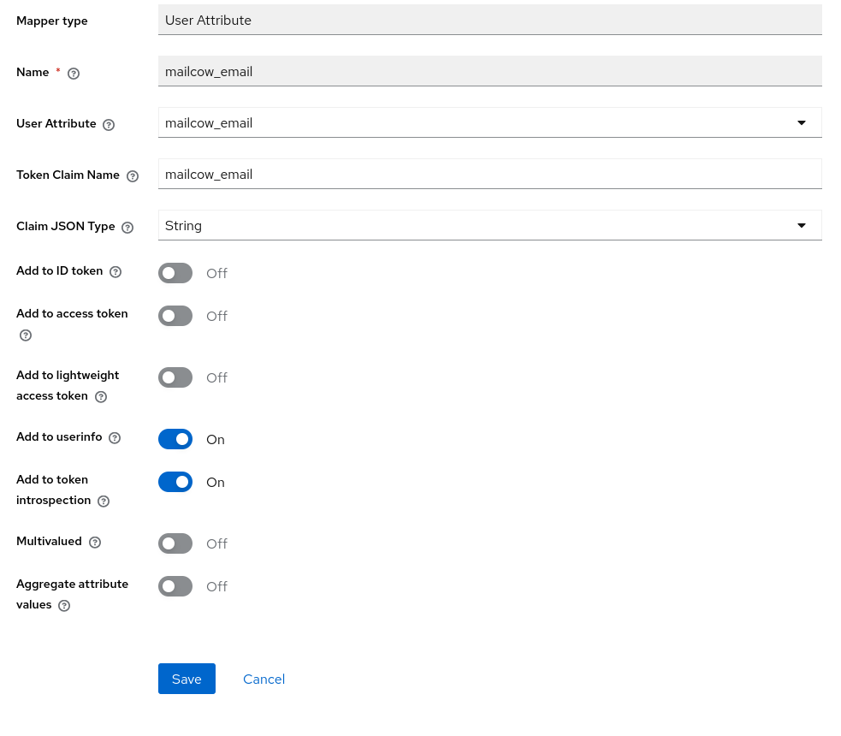Viewport: 841px width, 736px height.
Task: Open Multivalued help tooltip icon
Action: tap(95, 543)
